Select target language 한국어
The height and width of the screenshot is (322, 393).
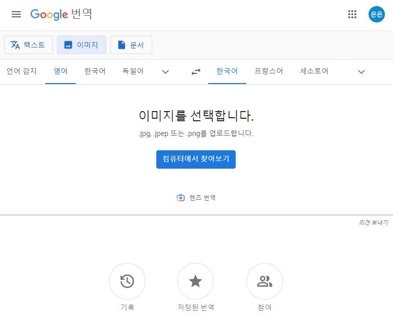227,71
